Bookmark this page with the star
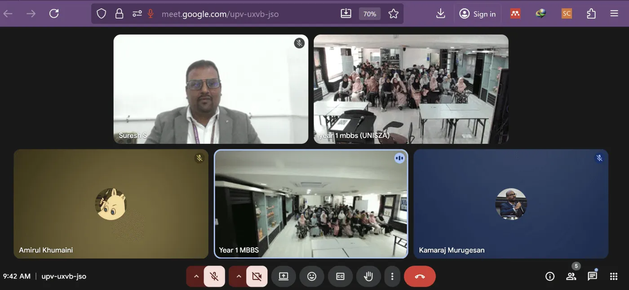The width and height of the screenshot is (629, 290). tap(394, 14)
